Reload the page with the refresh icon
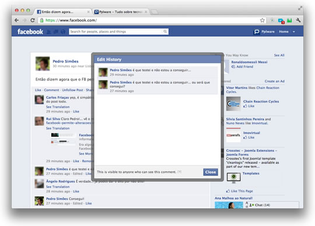Screen dimensions: 315x226 click(33, 20)
